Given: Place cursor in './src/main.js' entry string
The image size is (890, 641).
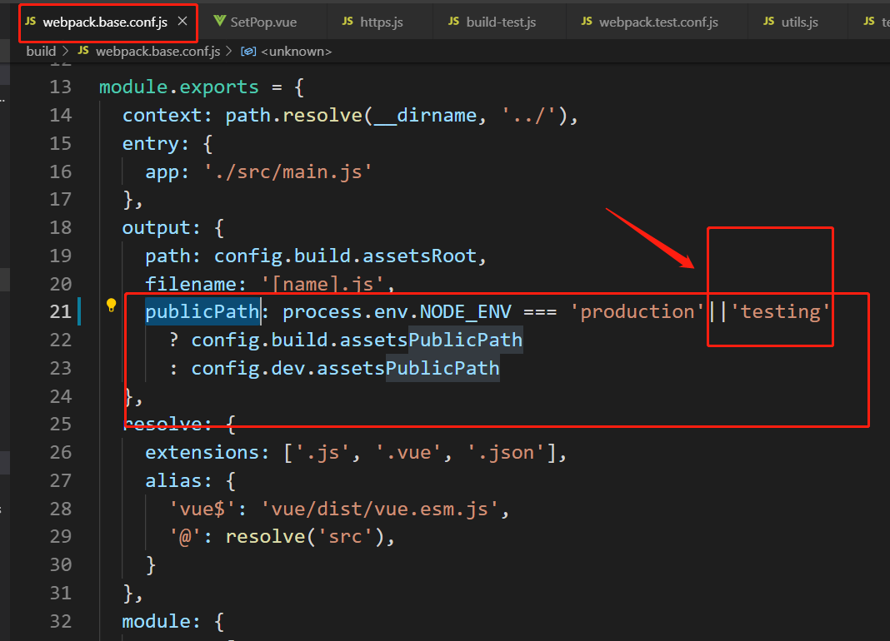Looking at the screenshot, I should point(287,171).
